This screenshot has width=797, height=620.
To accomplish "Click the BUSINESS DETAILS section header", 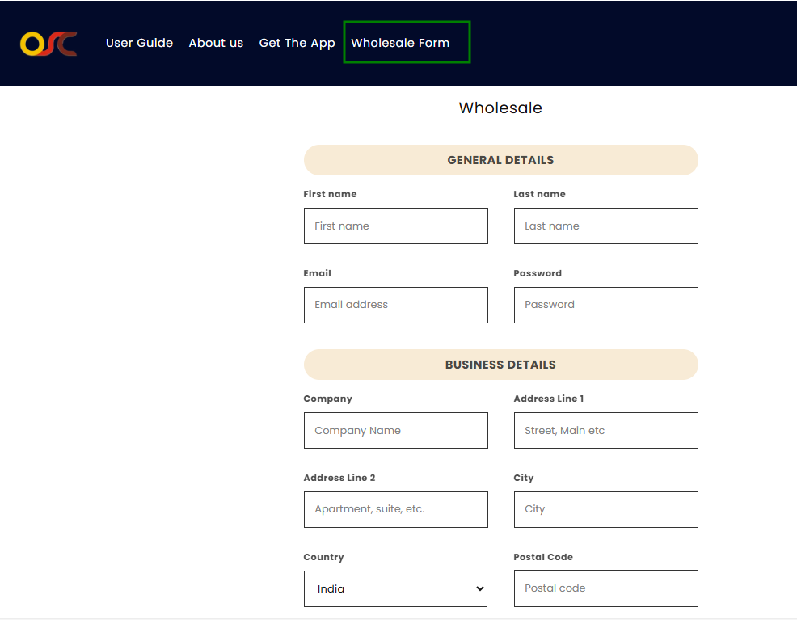I will [x=500, y=365].
